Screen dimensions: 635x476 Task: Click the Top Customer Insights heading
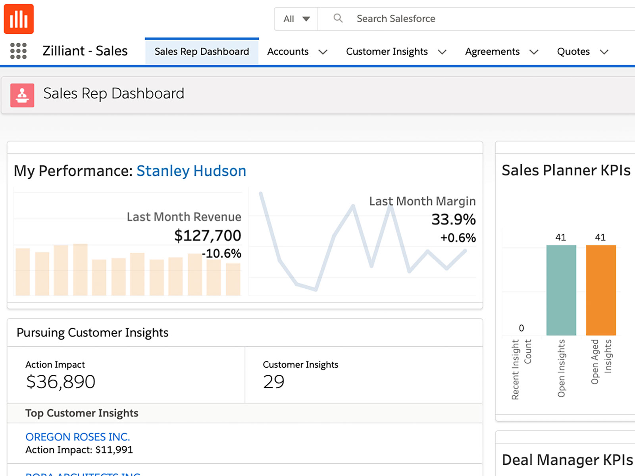[82, 413]
